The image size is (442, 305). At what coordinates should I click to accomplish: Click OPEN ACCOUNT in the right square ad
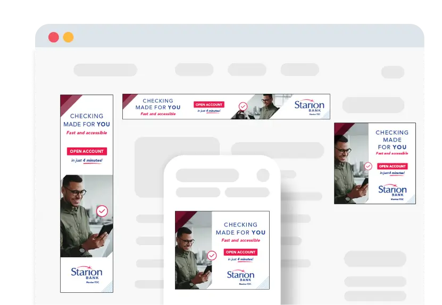393,166
